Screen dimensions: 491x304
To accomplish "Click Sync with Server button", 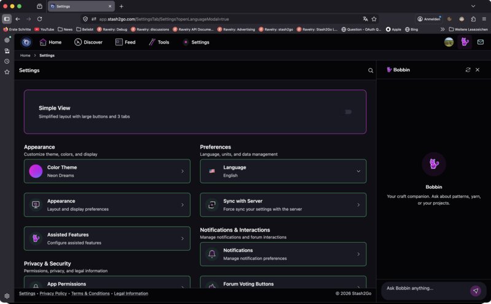I will click(x=283, y=205).
